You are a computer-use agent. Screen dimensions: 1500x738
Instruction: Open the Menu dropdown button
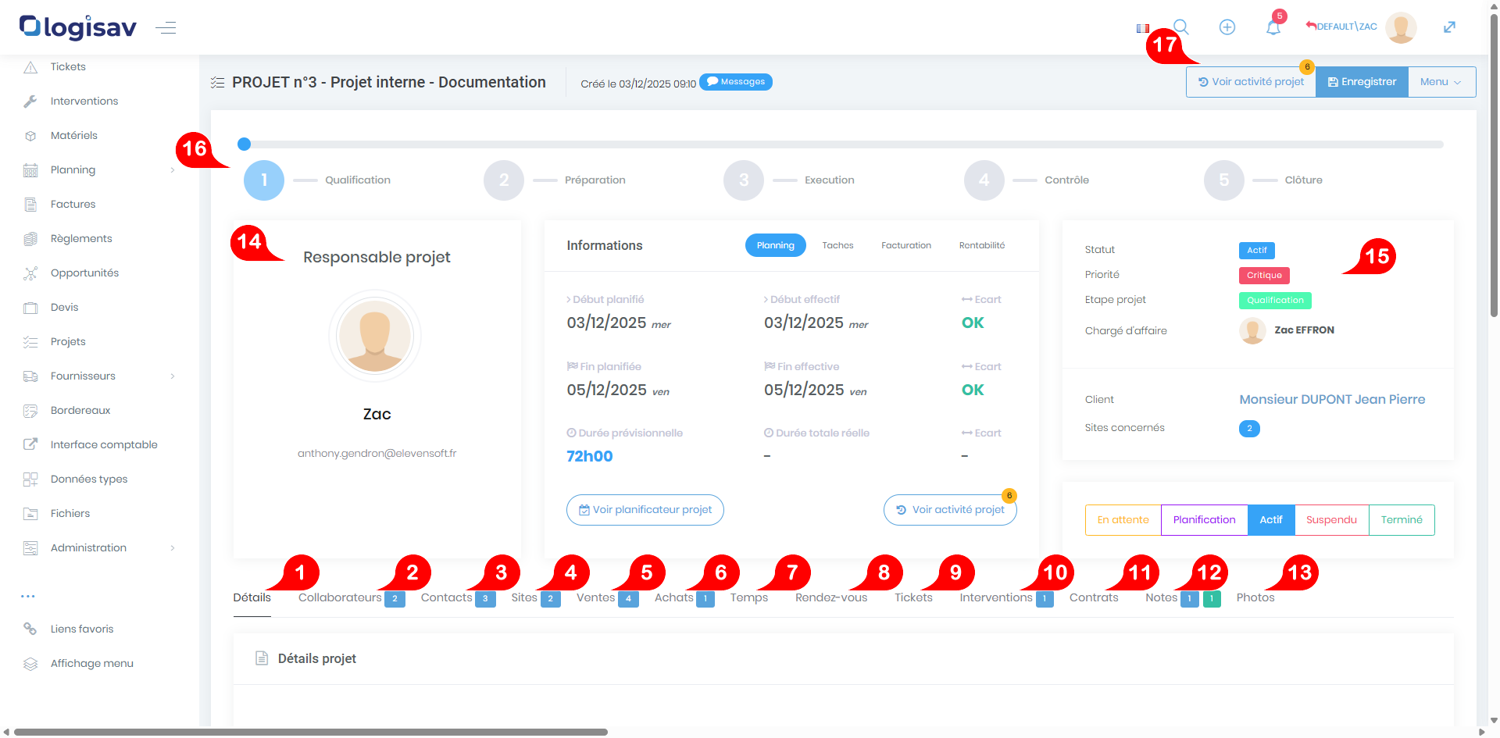point(1441,82)
